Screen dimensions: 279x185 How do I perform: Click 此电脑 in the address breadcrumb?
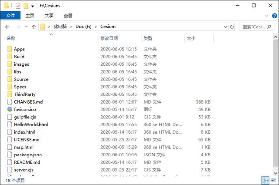pyautogui.click(x=60, y=27)
